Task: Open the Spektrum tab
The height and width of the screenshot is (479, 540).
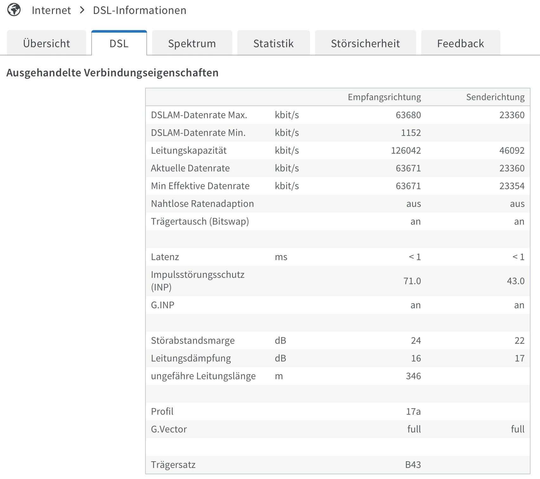Action: coord(192,43)
